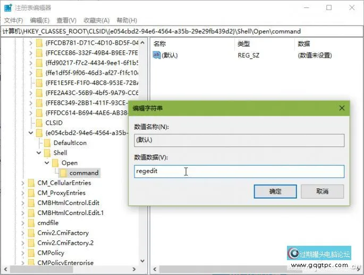
Task: Select folder icon of {FFE2A43C-56B9-4bf5 key
Action: click(39, 93)
